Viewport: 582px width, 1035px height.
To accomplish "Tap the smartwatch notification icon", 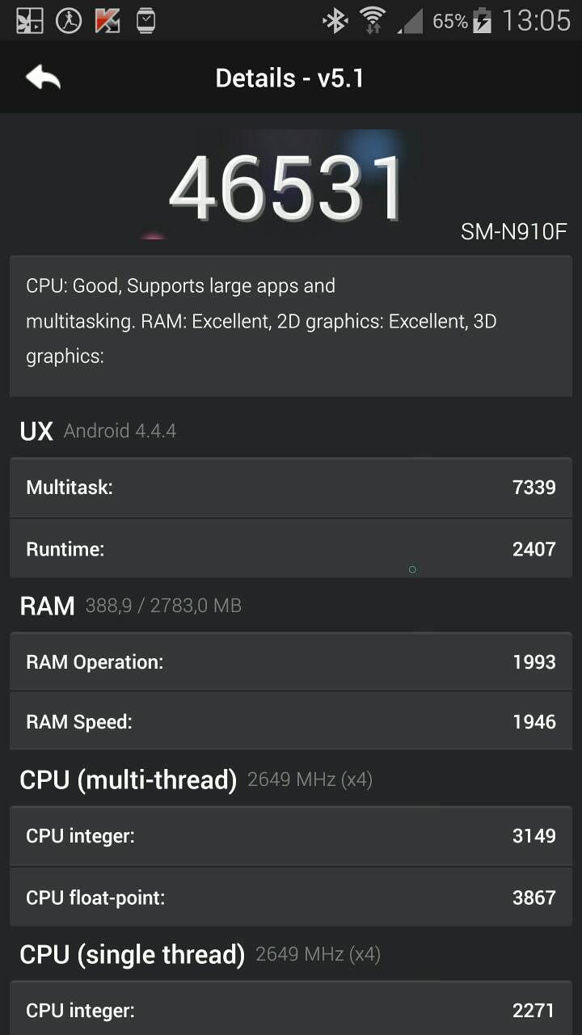I will click(x=145, y=21).
